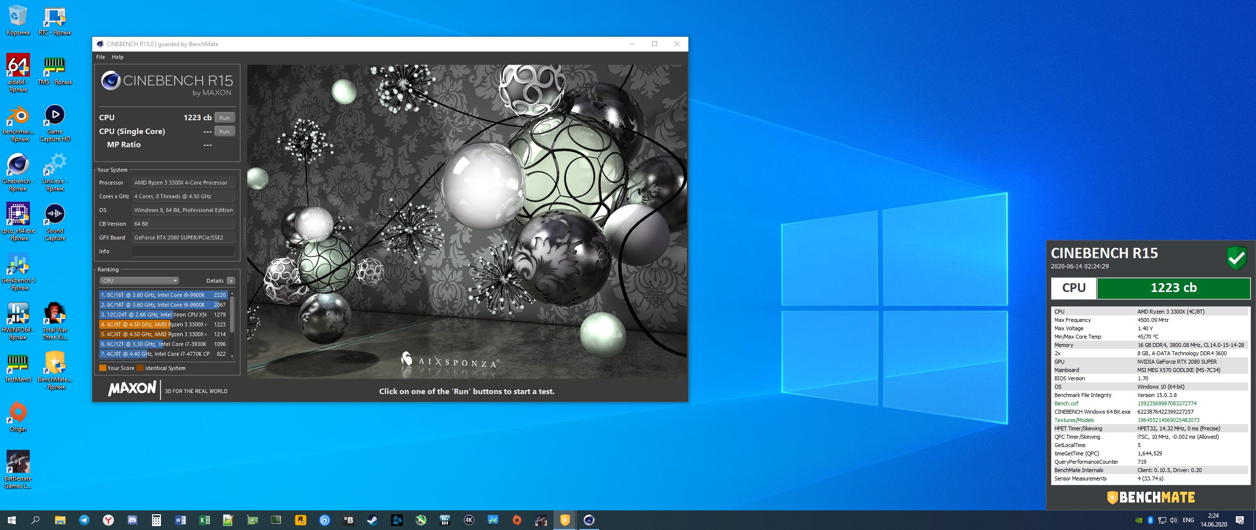The height and width of the screenshot is (530, 1256).
Task: Switch the ENG input language indicator
Action: (1188, 520)
